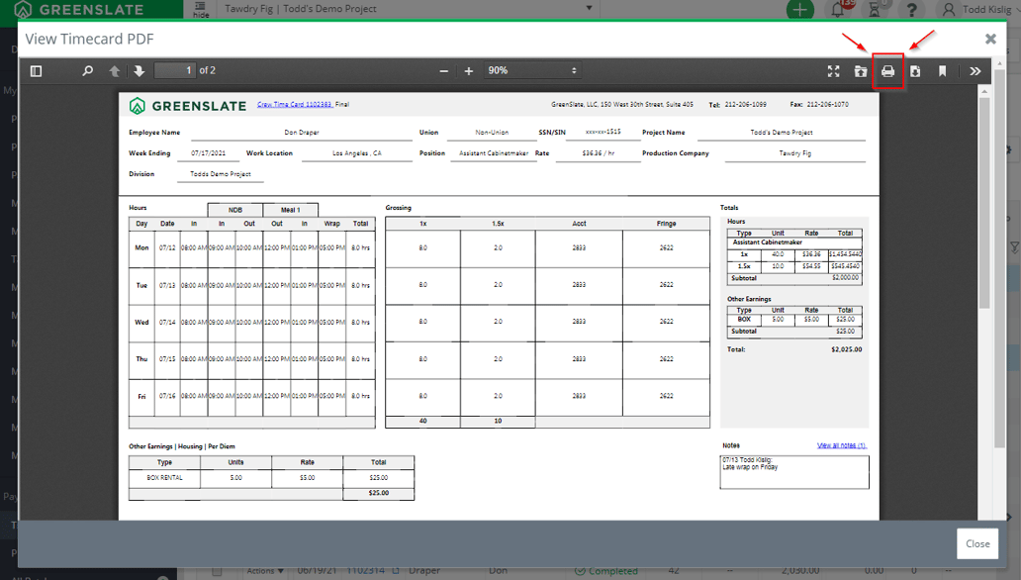
Task: Open the 90% zoom level dropdown
Action: pyautogui.click(x=531, y=71)
